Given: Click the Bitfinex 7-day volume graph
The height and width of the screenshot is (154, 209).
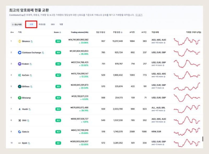Looking at the screenshot, I should tap(187, 87).
